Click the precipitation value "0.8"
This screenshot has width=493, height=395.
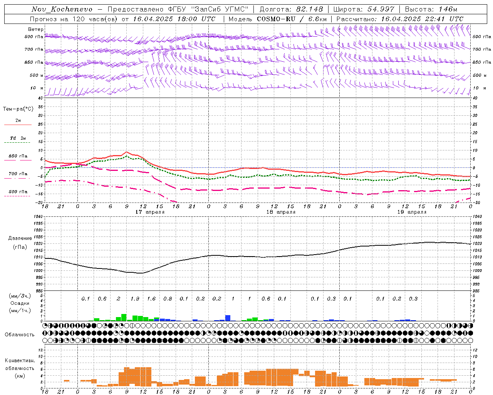pos(168,299)
